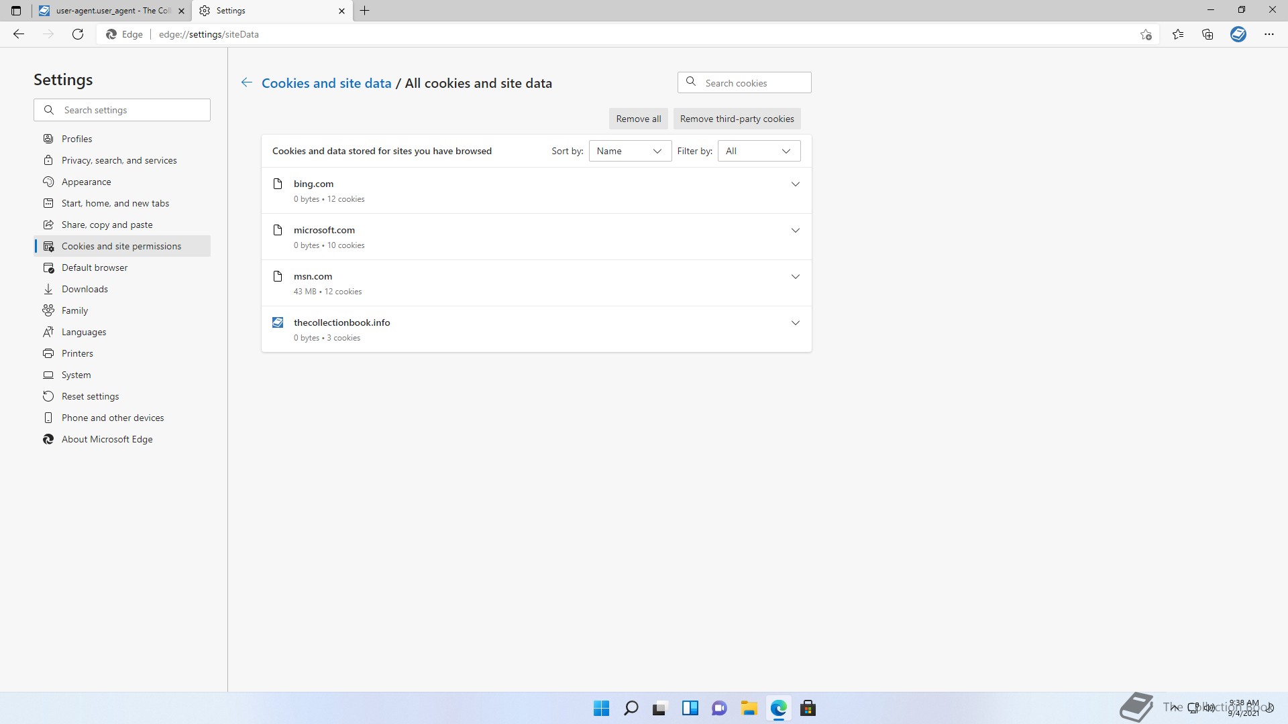Screen dimensions: 1288x724
Task: Click the bing.com file icon
Action: point(278,184)
